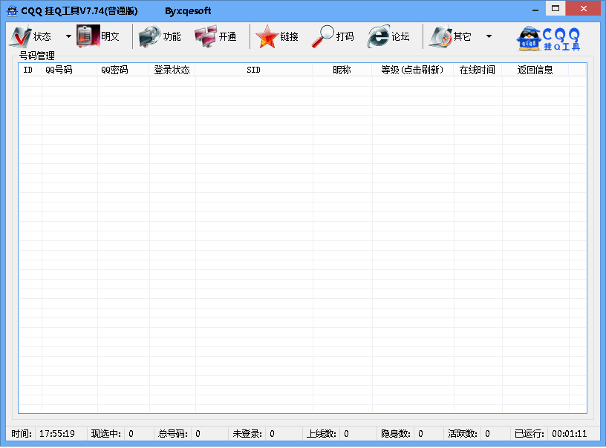The width and height of the screenshot is (606, 448).
Task: Click the 号码管理 group label
Action: (x=37, y=56)
